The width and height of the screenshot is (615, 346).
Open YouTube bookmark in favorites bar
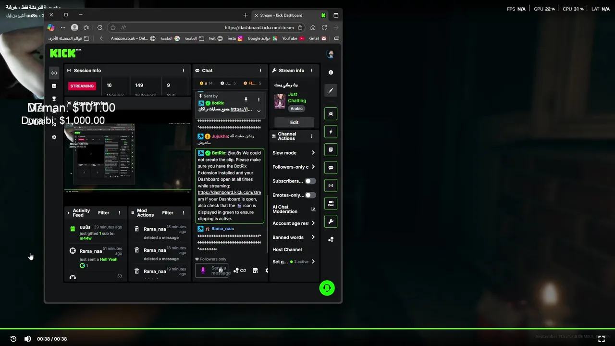coord(293,38)
